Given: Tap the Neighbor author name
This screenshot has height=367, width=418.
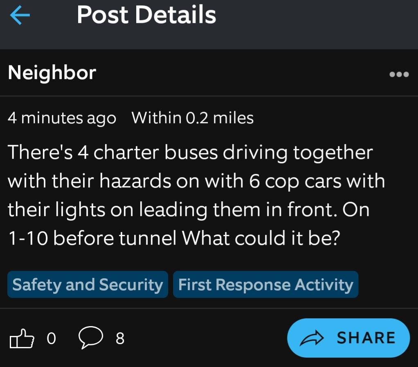Looking at the screenshot, I should click(52, 72).
